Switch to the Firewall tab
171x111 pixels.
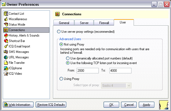coord(104,23)
